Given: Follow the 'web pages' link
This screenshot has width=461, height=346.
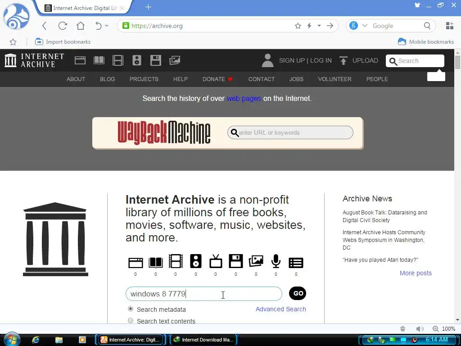Looking at the screenshot, I should 244,98.
